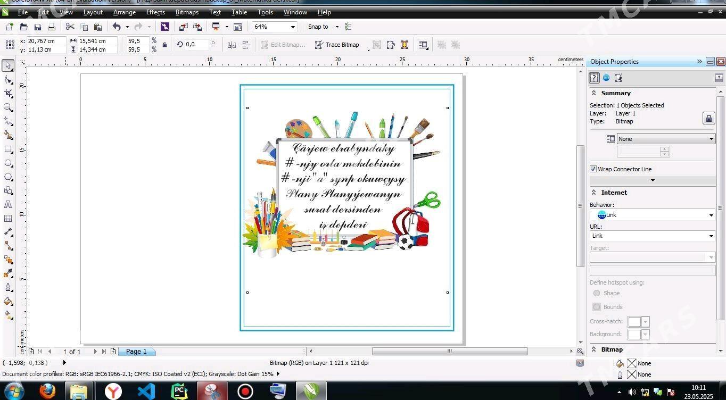Click the rotation angle field
Screen dimensions: 726x400
click(195, 45)
